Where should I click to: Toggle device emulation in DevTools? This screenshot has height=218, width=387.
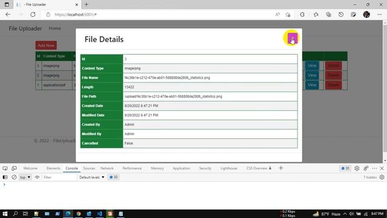14,168
